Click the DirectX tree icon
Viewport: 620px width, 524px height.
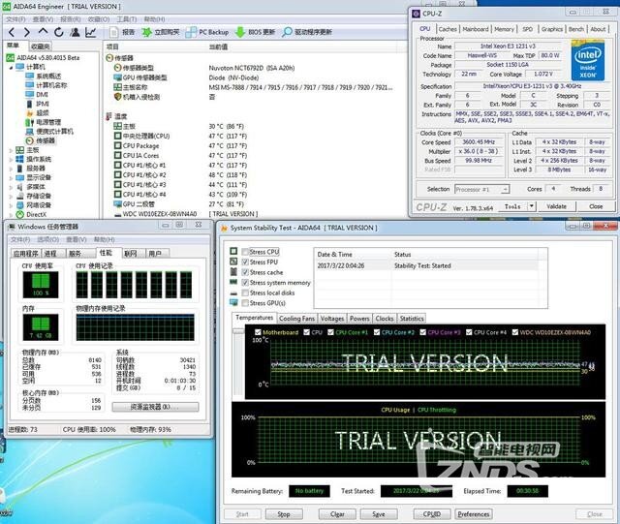click(19, 214)
